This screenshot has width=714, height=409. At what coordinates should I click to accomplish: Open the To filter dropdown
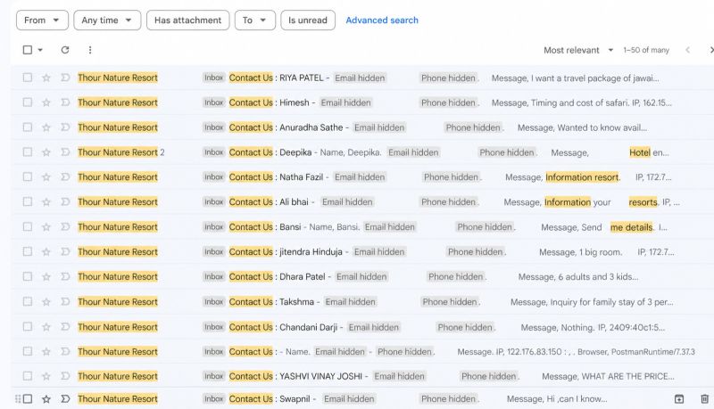(255, 20)
